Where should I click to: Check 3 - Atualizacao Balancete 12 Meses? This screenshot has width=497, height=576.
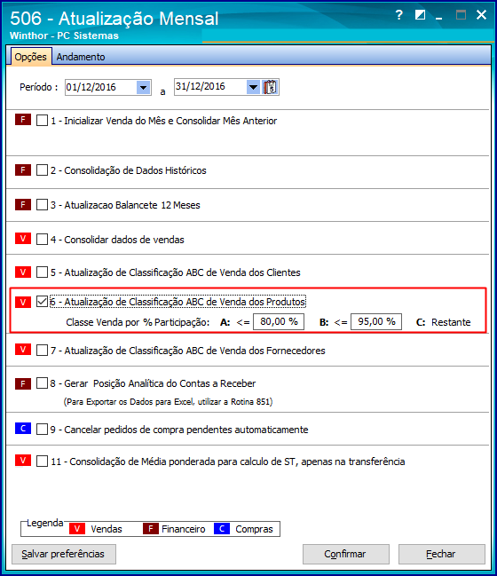[x=43, y=205]
